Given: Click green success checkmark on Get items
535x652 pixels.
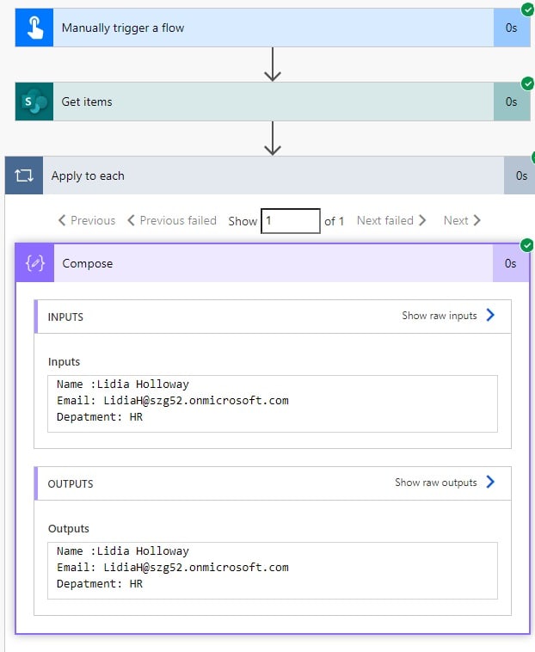Looking at the screenshot, I should tap(527, 83).
